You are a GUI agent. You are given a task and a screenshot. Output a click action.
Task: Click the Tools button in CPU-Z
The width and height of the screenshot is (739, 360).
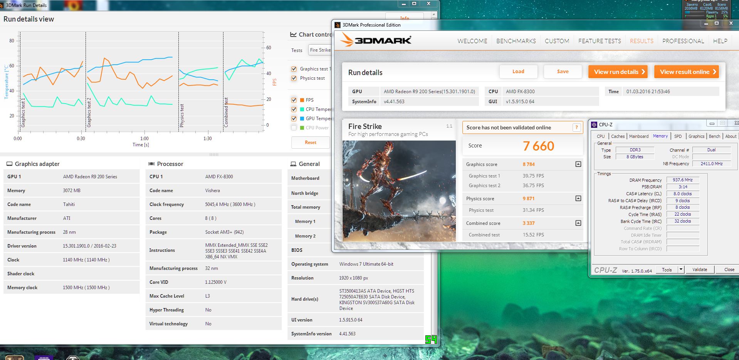667,270
